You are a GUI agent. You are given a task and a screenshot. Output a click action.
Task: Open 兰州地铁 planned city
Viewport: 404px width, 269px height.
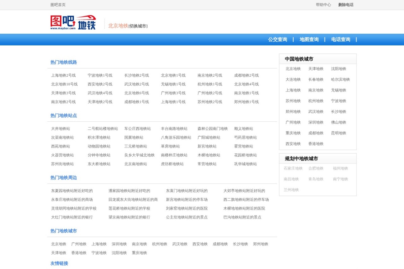[x=291, y=190]
